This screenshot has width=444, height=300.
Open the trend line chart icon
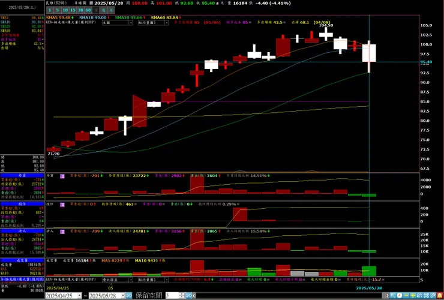[419, 295]
